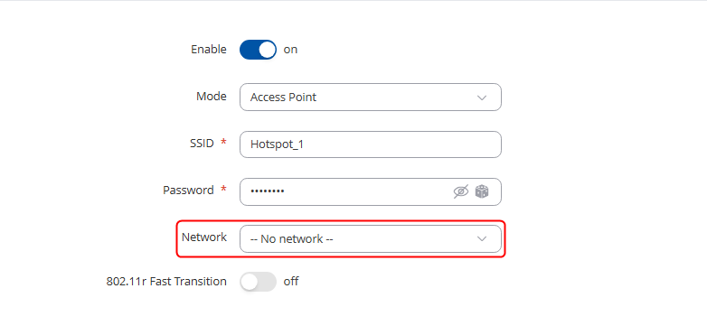Enable the 802.11r Fast Transition switch

pyautogui.click(x=258, y=282)
